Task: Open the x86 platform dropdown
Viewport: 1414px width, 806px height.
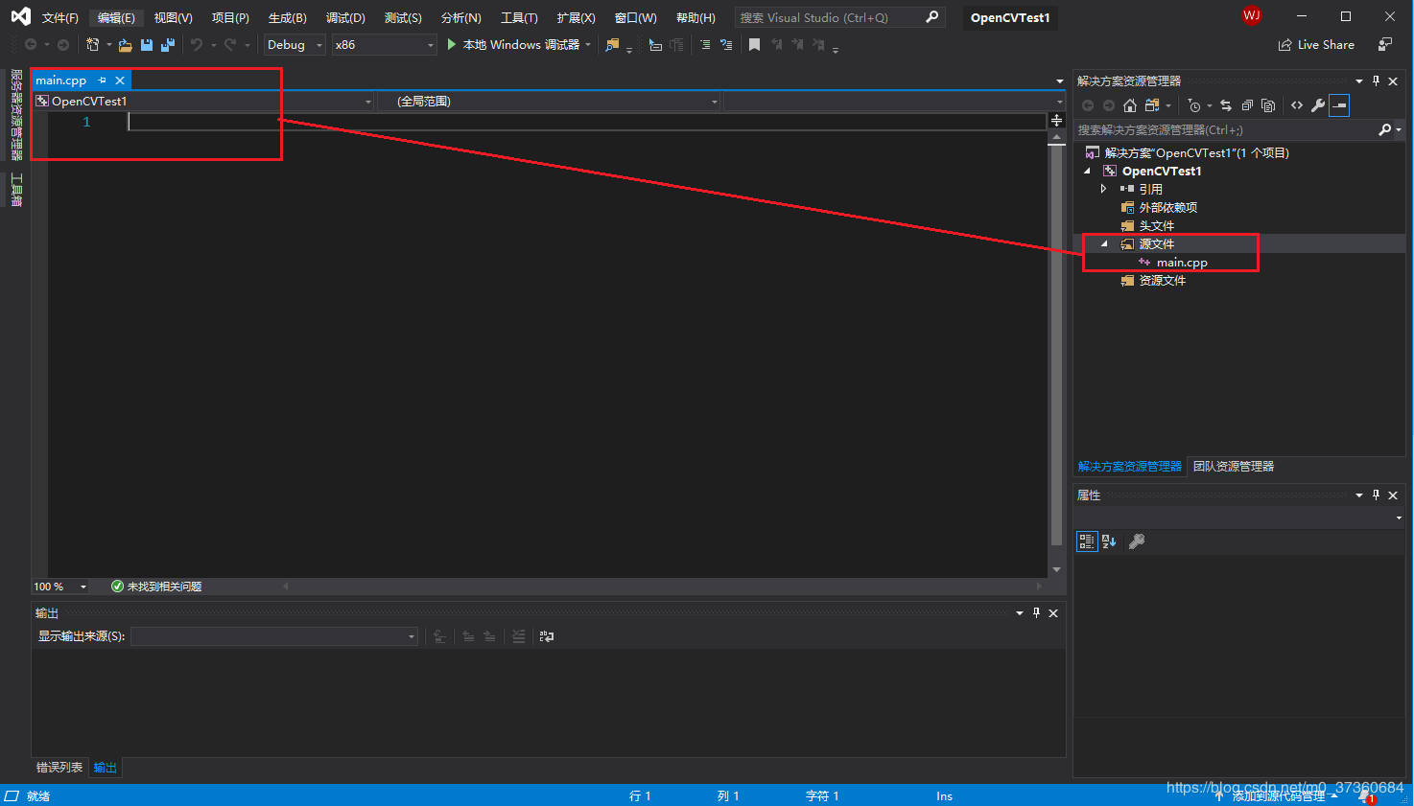Action: coord(384,45)
